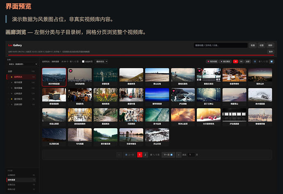Viewport: 283px width, 194px height.
Task: Click yellow star beside 星空银河 category
Action: click(x=12, y=99)
